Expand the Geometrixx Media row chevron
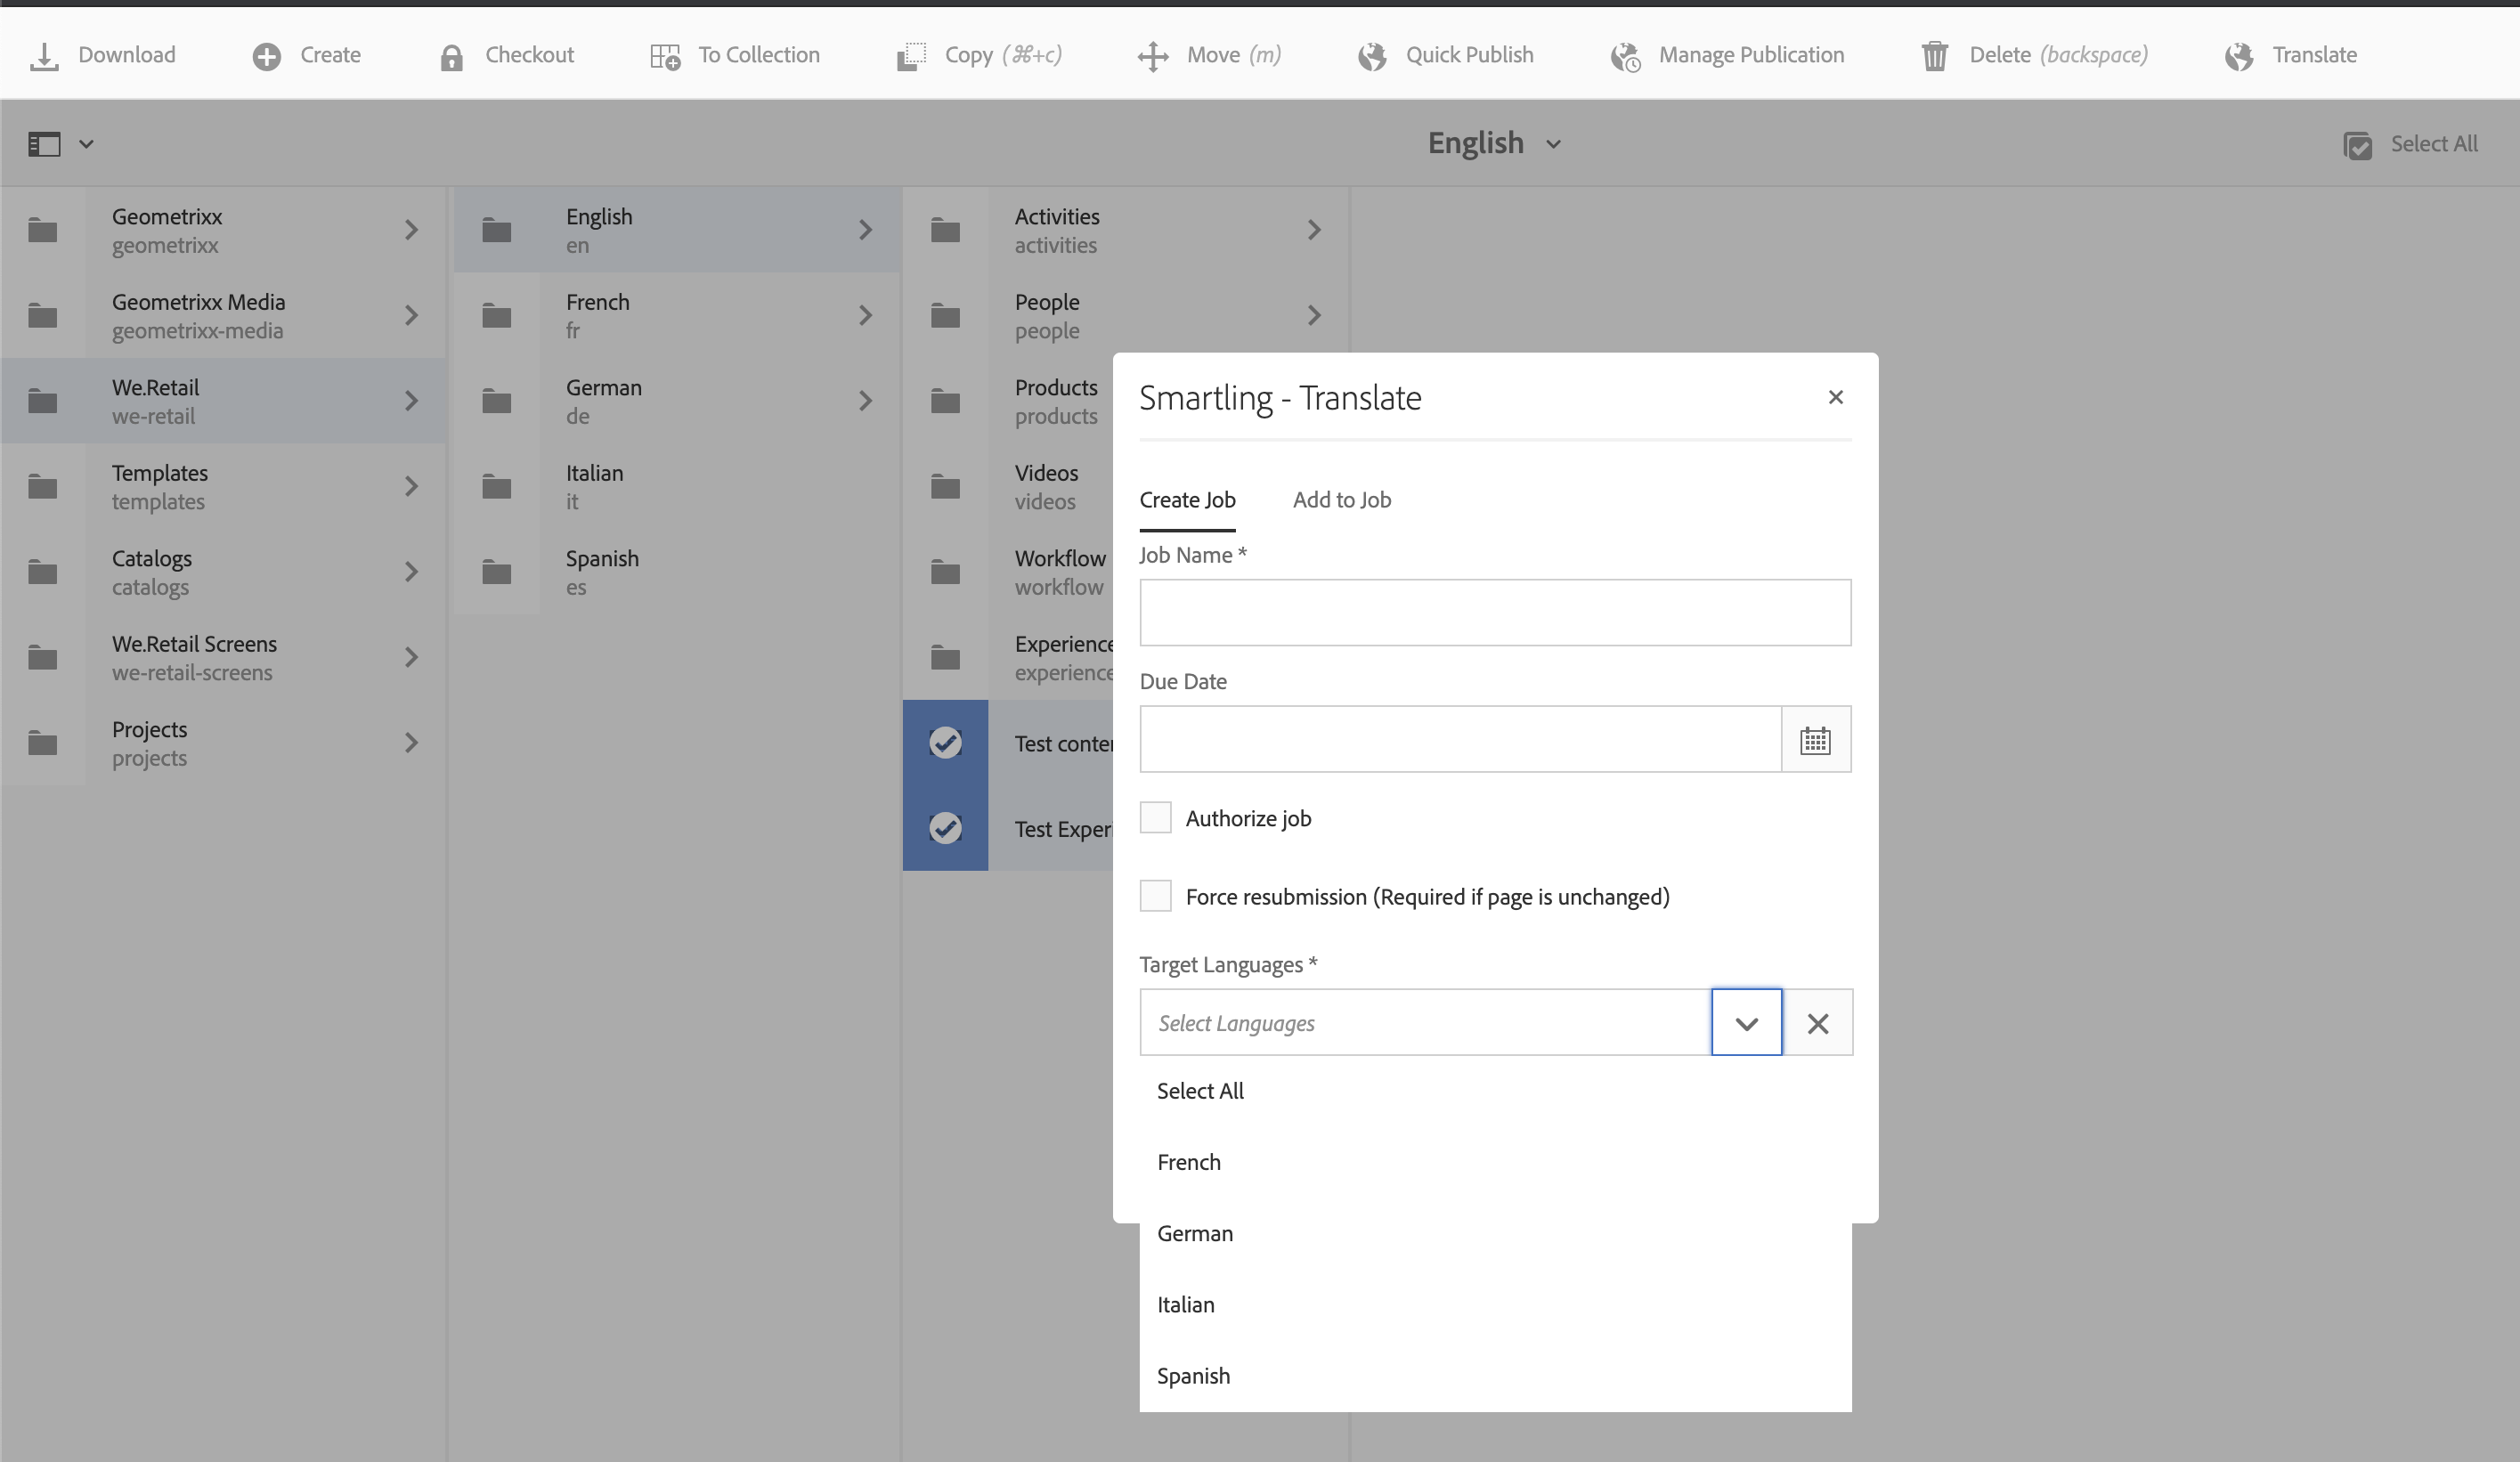The image size is (2520, 1462). coord(411,315)
